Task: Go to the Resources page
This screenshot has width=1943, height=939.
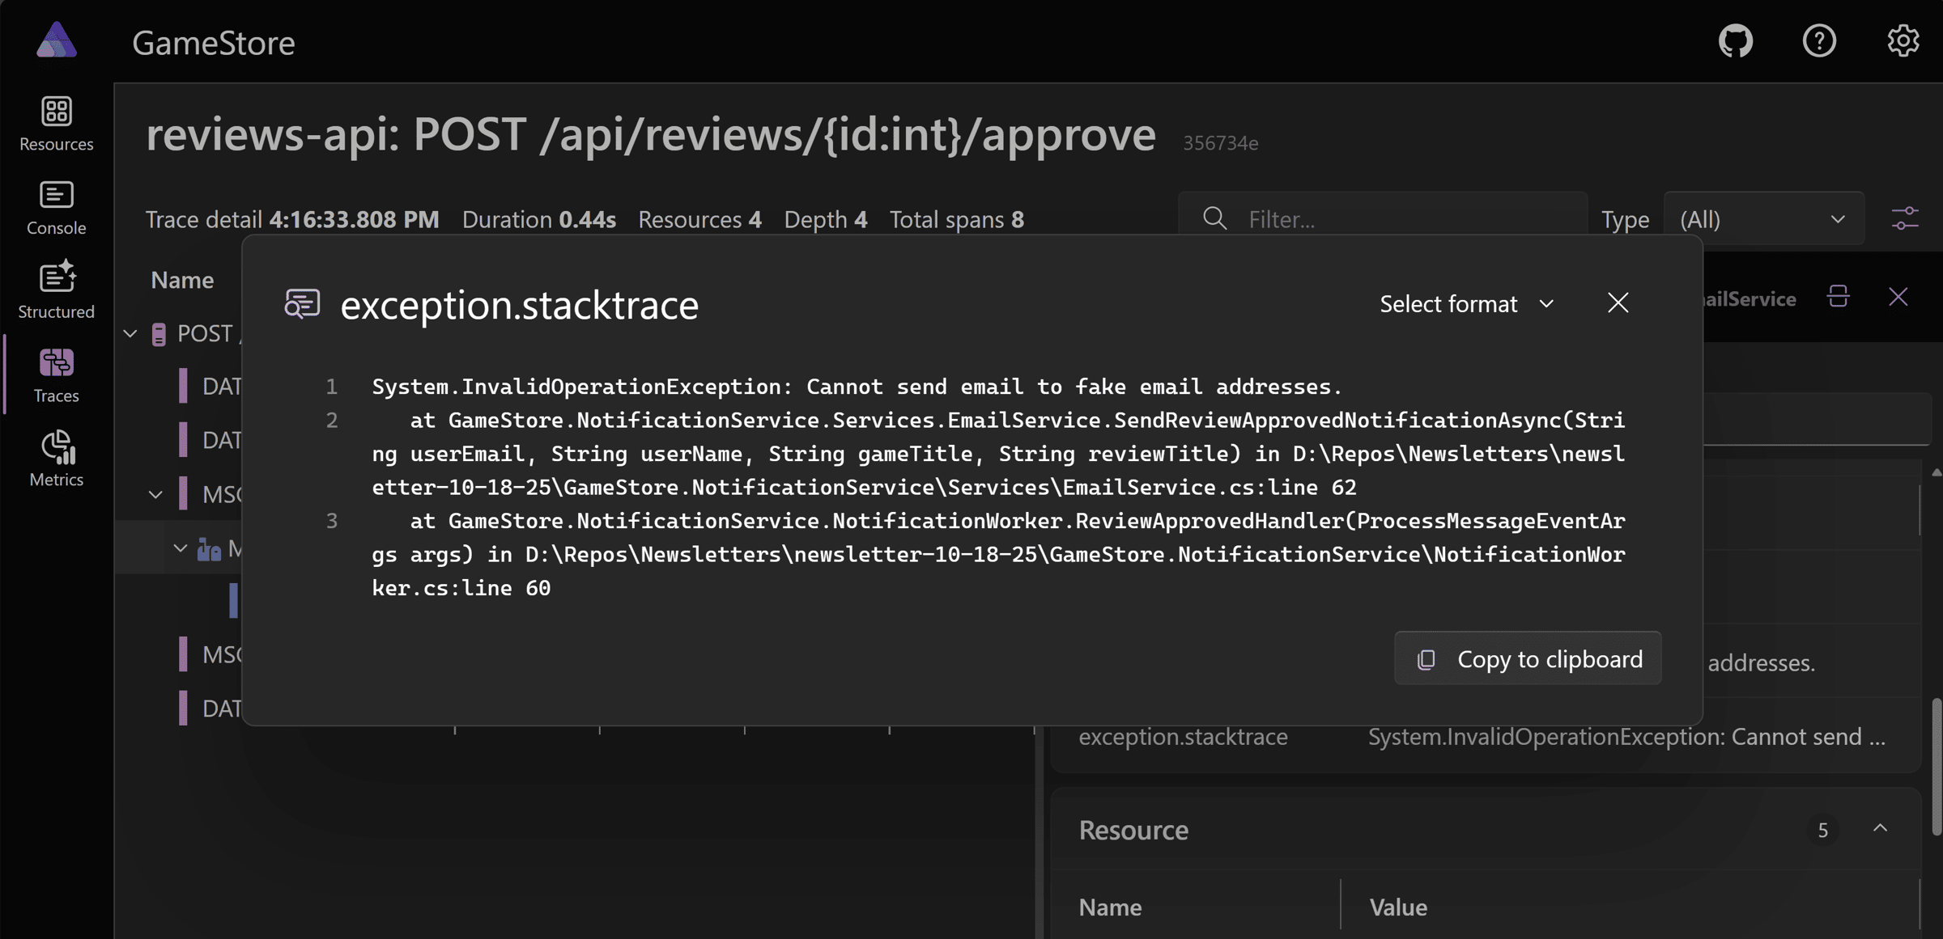Action: click(56, 123)
